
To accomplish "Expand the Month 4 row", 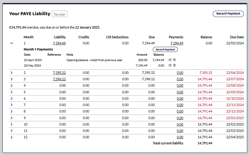I will pyautogui.click(x=12, y=86).
